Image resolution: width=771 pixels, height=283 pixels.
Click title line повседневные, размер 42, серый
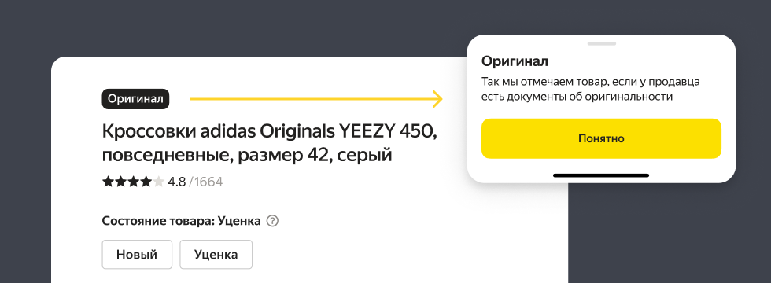[x=247, y=156]
